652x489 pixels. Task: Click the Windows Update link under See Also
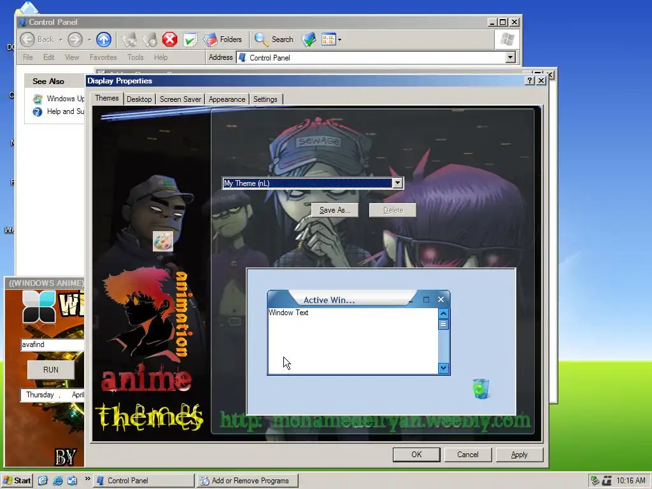(66, 99)
